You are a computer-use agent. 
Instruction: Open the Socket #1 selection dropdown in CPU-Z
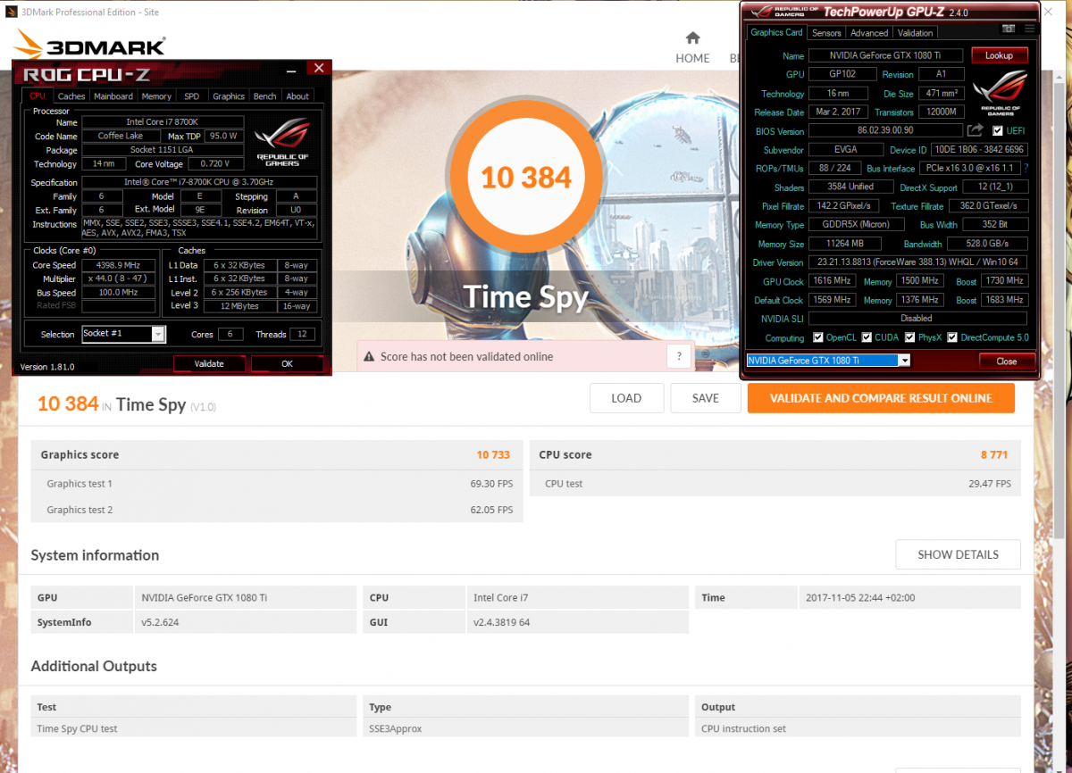158,334
